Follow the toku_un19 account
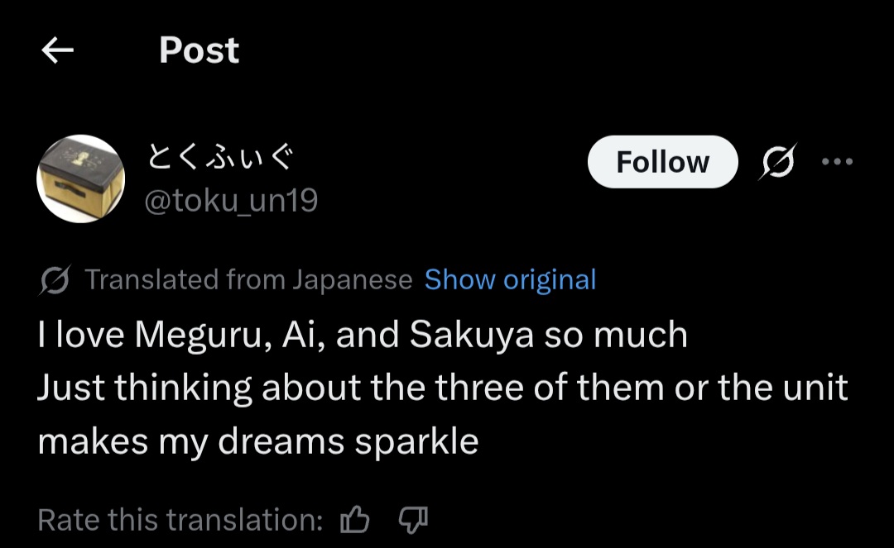This screenshot has width=894, height=548. [662, 162]
